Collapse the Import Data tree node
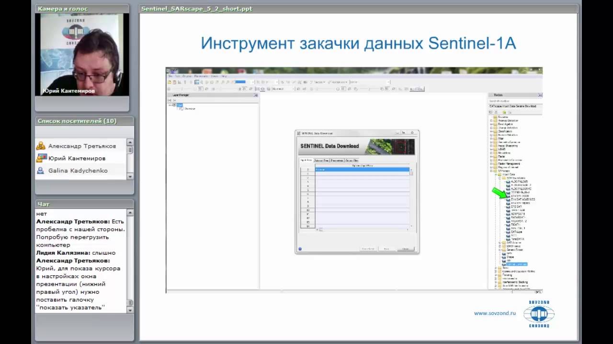The height and width of the screenshot is (344, 613). click(496, 174)
